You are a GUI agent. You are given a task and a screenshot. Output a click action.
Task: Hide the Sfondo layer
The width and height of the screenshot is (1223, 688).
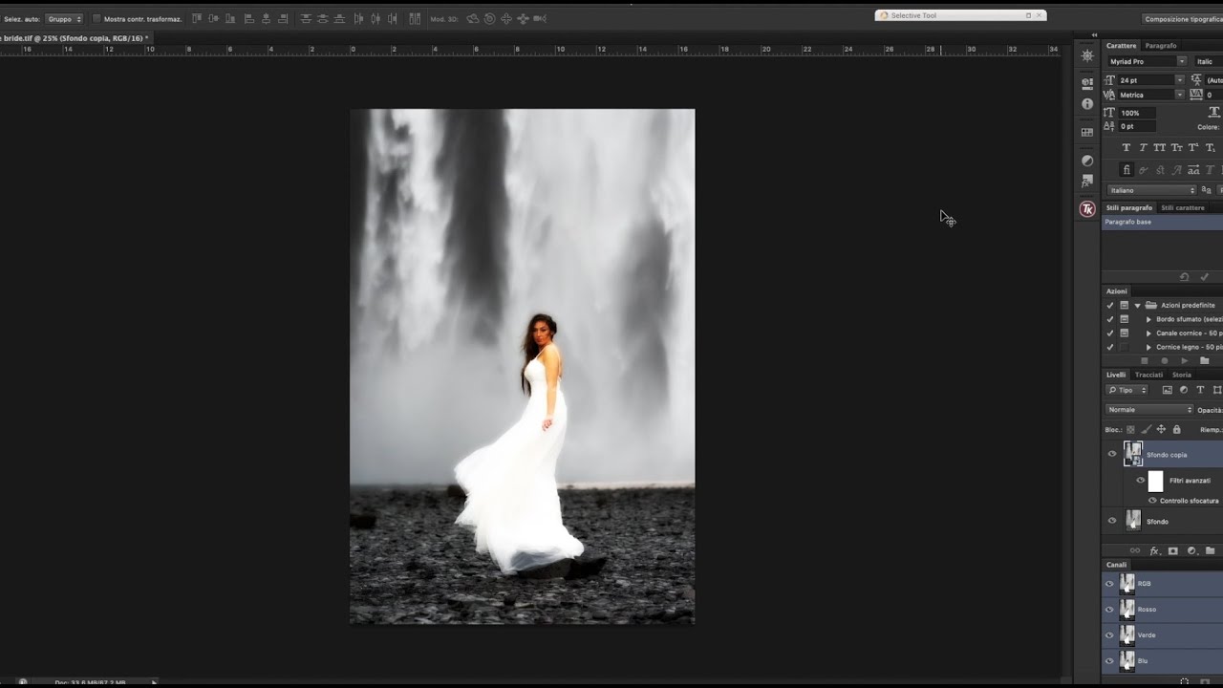coord(1111,521)
